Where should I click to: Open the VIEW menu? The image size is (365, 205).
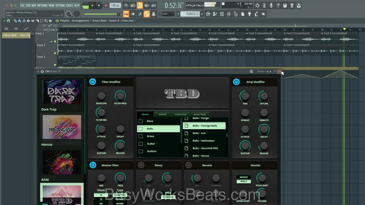tap(51, 5)
